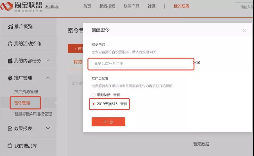Focus the 密令长度5~10个字 input field
This screenshot has height=156, width=254.
140,63
